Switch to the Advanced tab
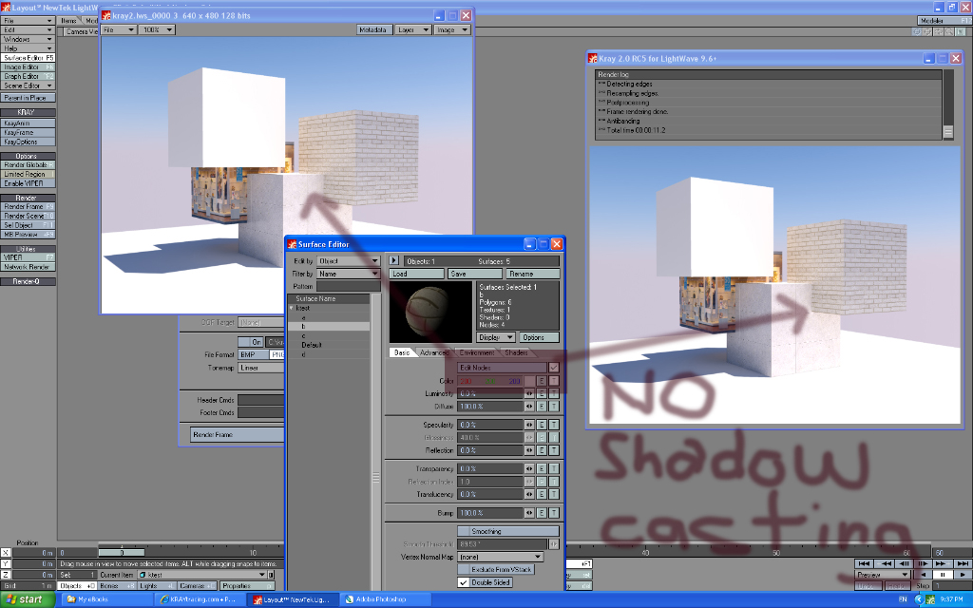The width and height of the screenshot is (973, 608). [x=433, y=352]
